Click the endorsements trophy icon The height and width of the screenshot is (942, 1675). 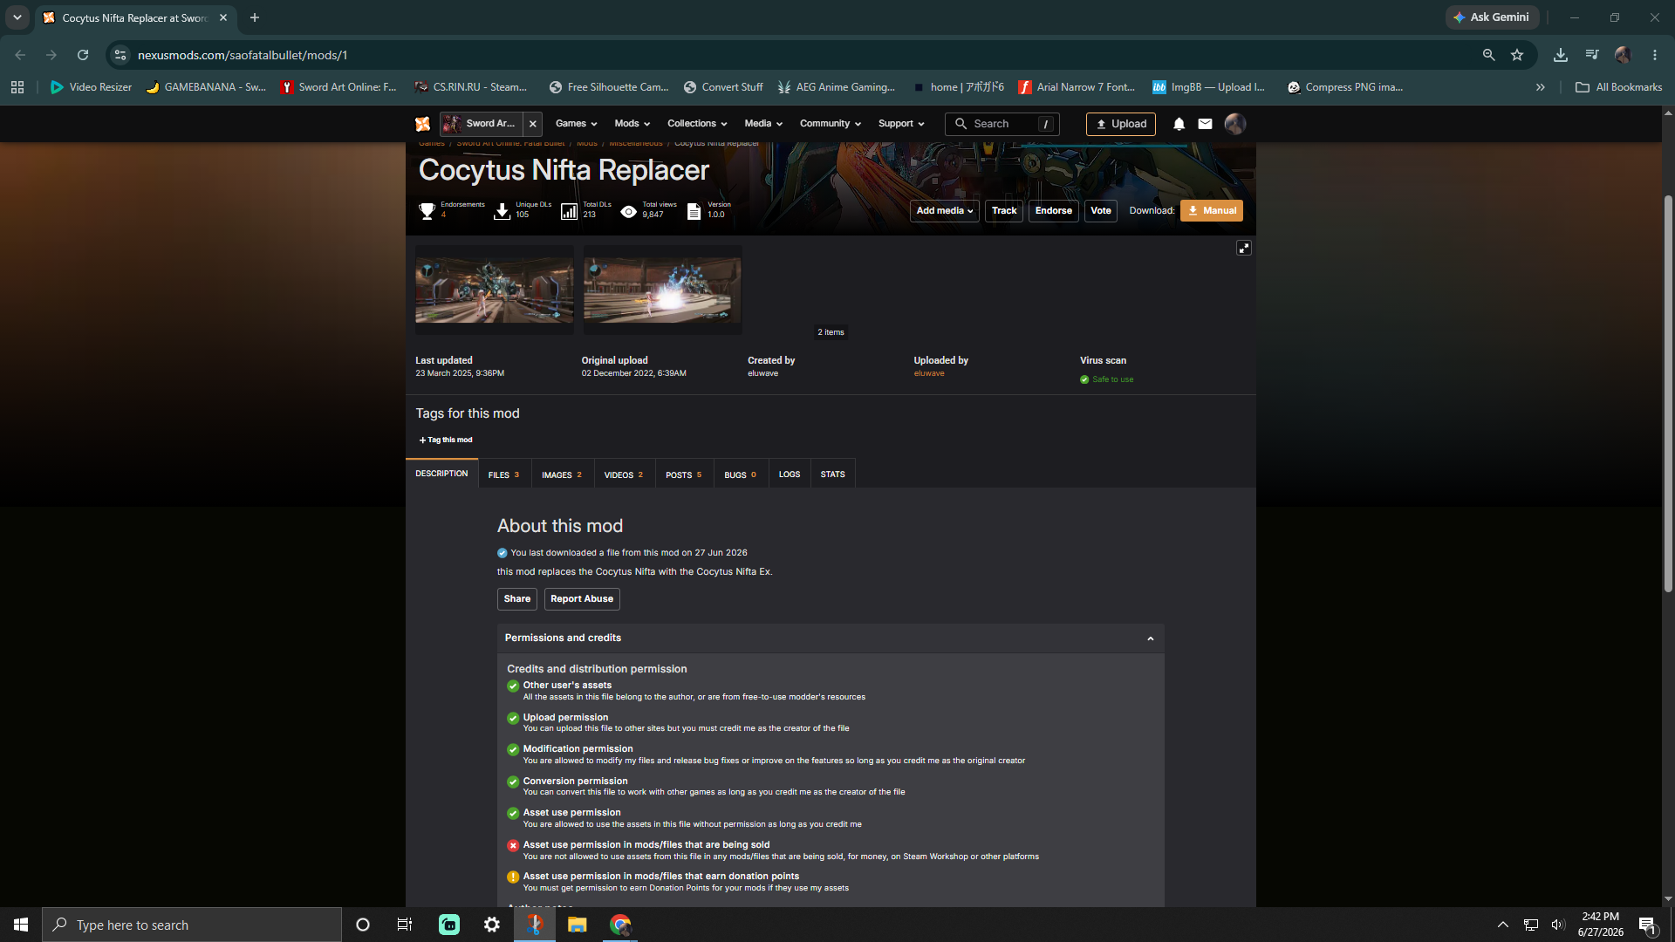427,211
